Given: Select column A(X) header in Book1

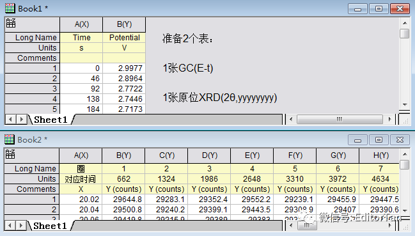Looking at the screenshot, I should [81, 24].
